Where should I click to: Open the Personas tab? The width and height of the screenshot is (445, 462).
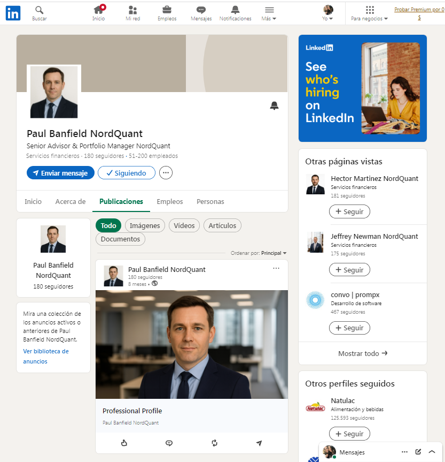point(210,201)
